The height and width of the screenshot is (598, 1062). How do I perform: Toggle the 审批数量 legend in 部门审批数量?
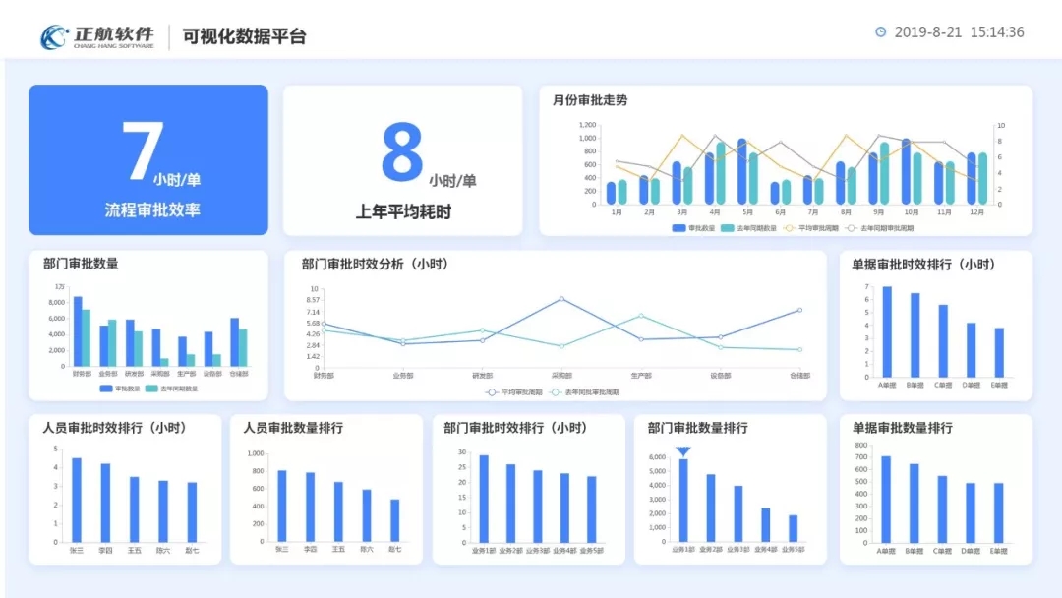120,389
